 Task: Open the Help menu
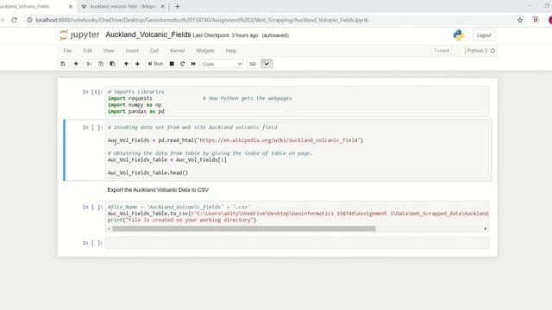click(x=231, y=51)
